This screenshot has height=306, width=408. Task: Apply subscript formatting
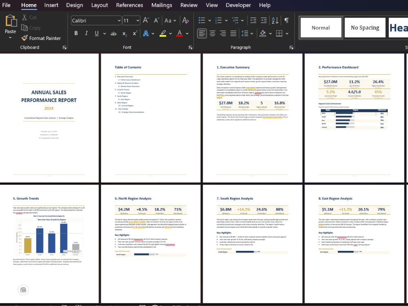124,33
